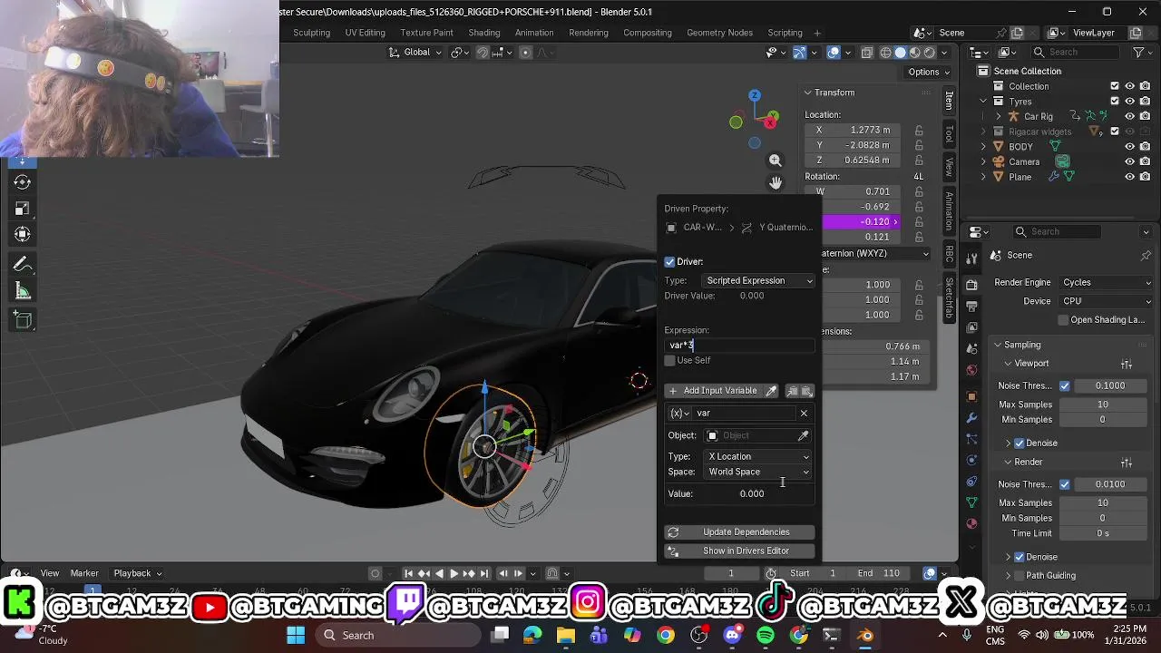Click the eyedropper next to the Object field
Image resolution: width=1161 pixels, height=653 pixels.
tap(803, 436)
